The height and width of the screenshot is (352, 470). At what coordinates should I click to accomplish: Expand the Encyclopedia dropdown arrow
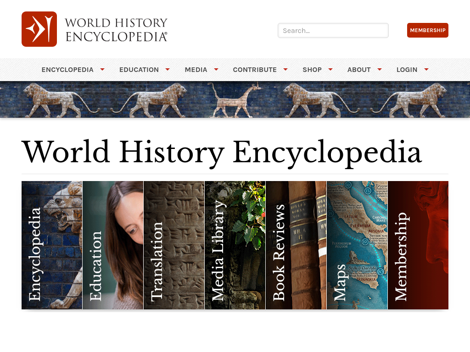[102, 70]
